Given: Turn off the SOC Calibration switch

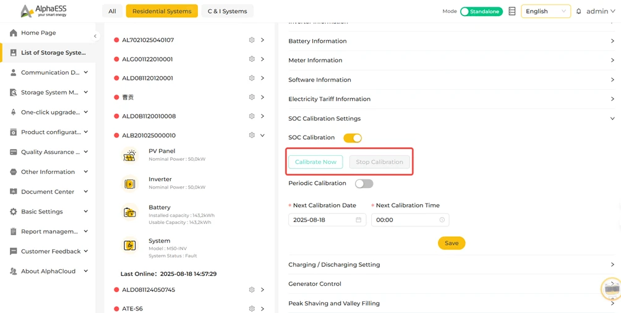Looking at the screenshot, I should point(353,138).
